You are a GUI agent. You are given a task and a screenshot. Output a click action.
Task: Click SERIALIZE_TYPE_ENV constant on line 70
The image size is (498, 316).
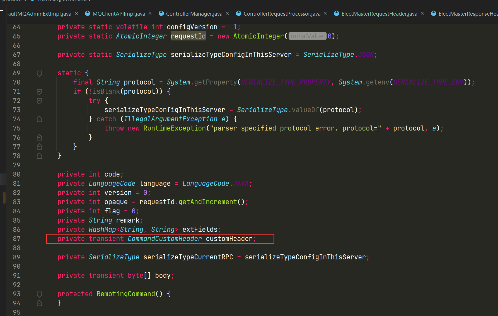(428, 82)
